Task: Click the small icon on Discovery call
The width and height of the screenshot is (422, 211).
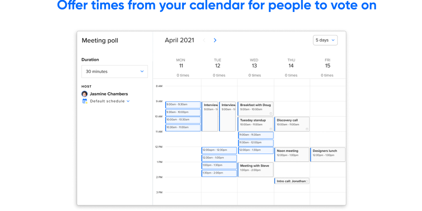Action: 307,129
